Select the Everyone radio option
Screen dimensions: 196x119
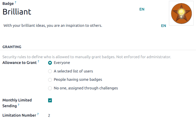coord(50,63)
